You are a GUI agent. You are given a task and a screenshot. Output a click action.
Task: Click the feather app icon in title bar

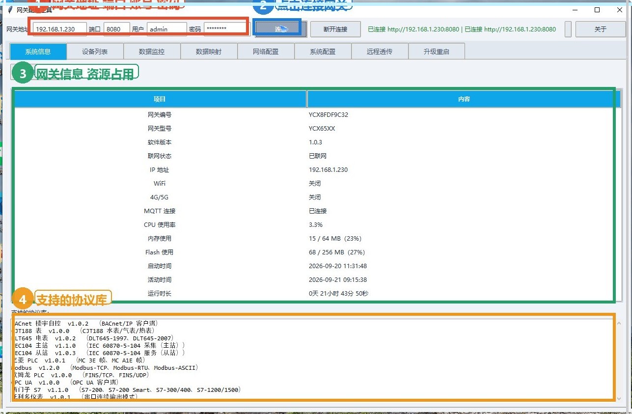point(10,9)
